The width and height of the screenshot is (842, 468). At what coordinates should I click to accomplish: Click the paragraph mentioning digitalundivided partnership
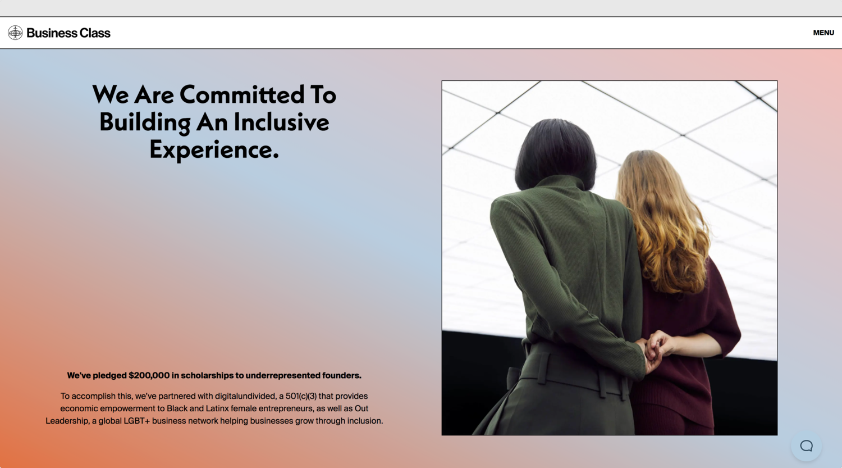pyautogui.click(x=214, y=408)
